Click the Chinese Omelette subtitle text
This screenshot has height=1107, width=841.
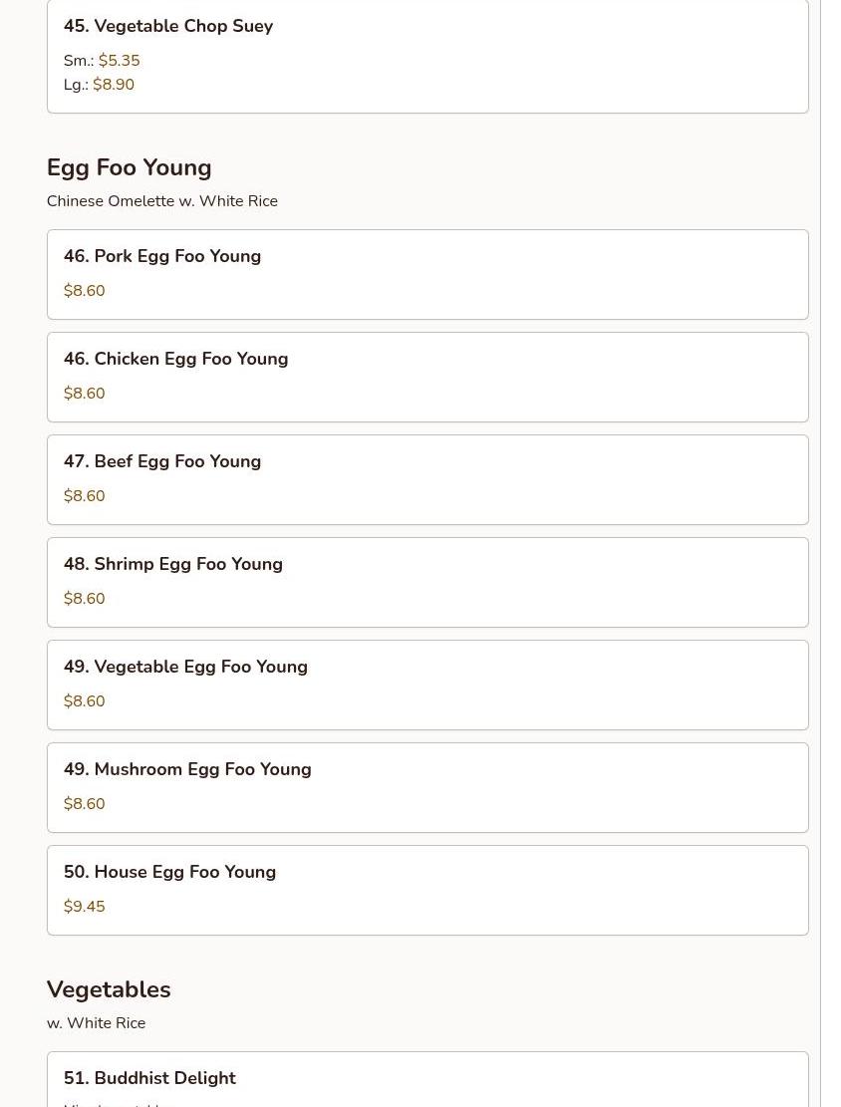coord(161,201)
